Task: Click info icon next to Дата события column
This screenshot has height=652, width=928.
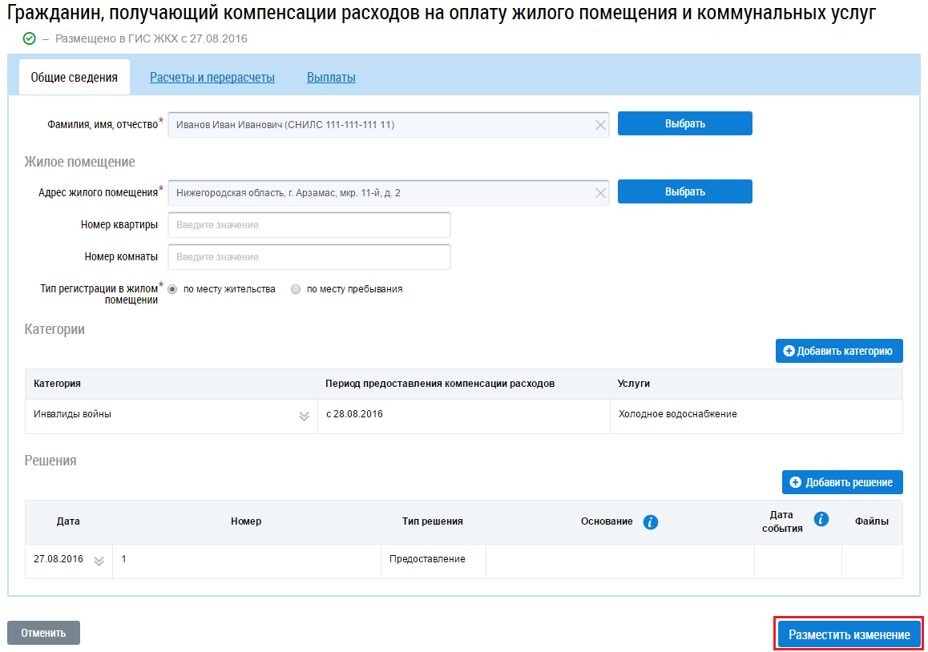Action: (821, 519)
